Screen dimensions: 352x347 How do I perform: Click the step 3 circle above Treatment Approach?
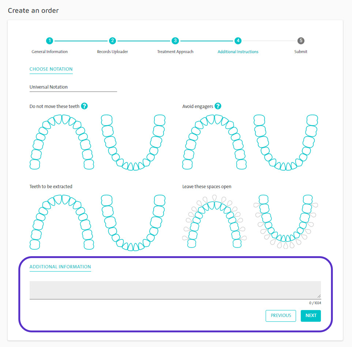175,41
